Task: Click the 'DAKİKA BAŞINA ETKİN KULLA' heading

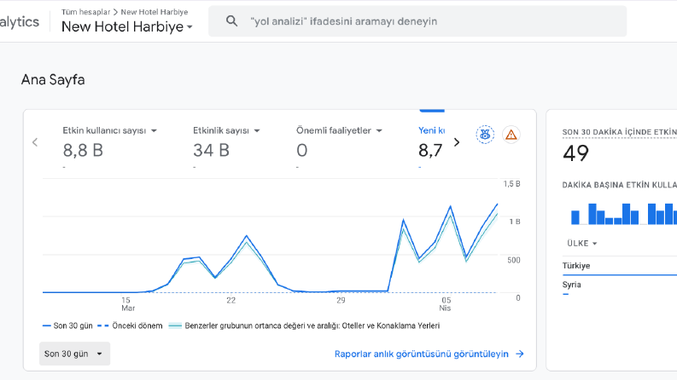Action: (620, 185)
